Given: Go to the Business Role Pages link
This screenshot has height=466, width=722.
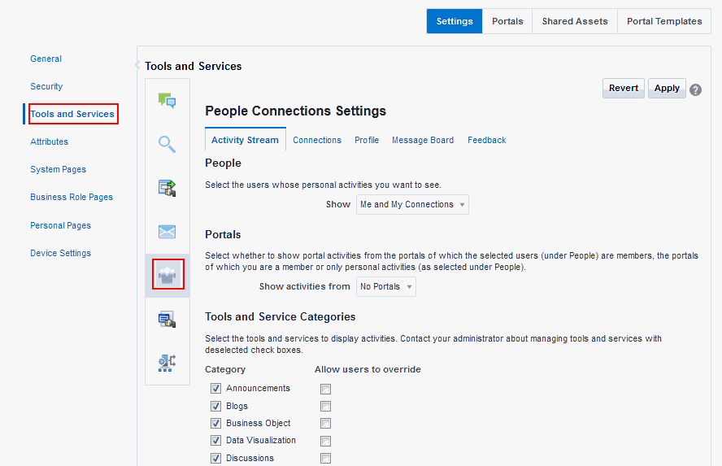Looking at the screenshot, I should [x=72, y=197].
